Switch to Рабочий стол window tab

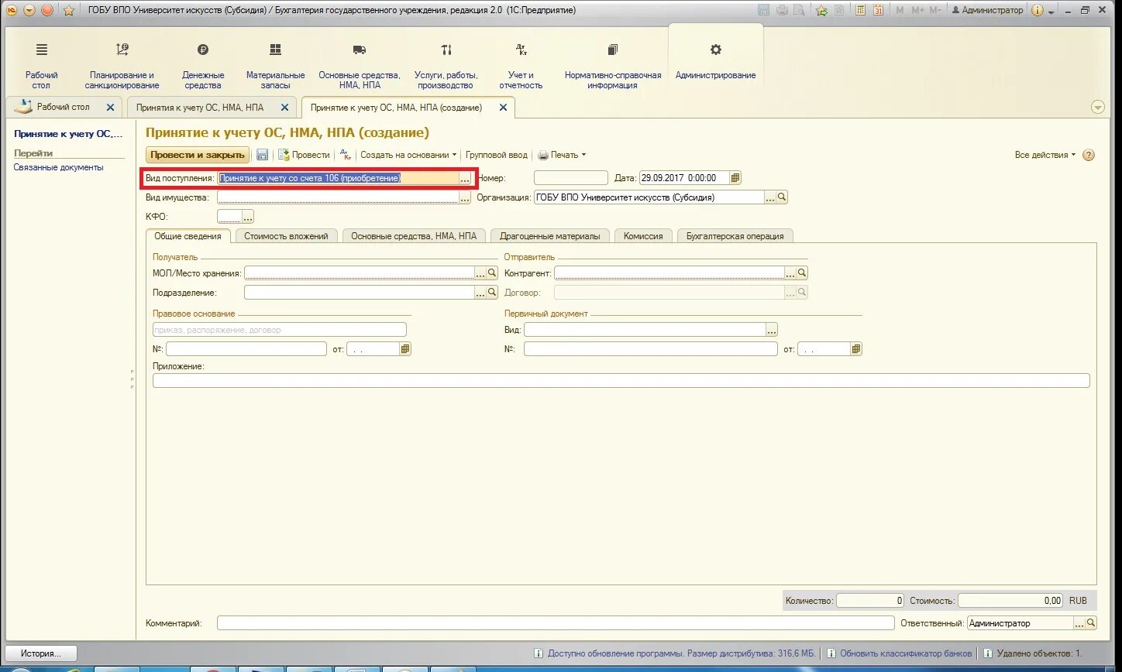point(64,107)
